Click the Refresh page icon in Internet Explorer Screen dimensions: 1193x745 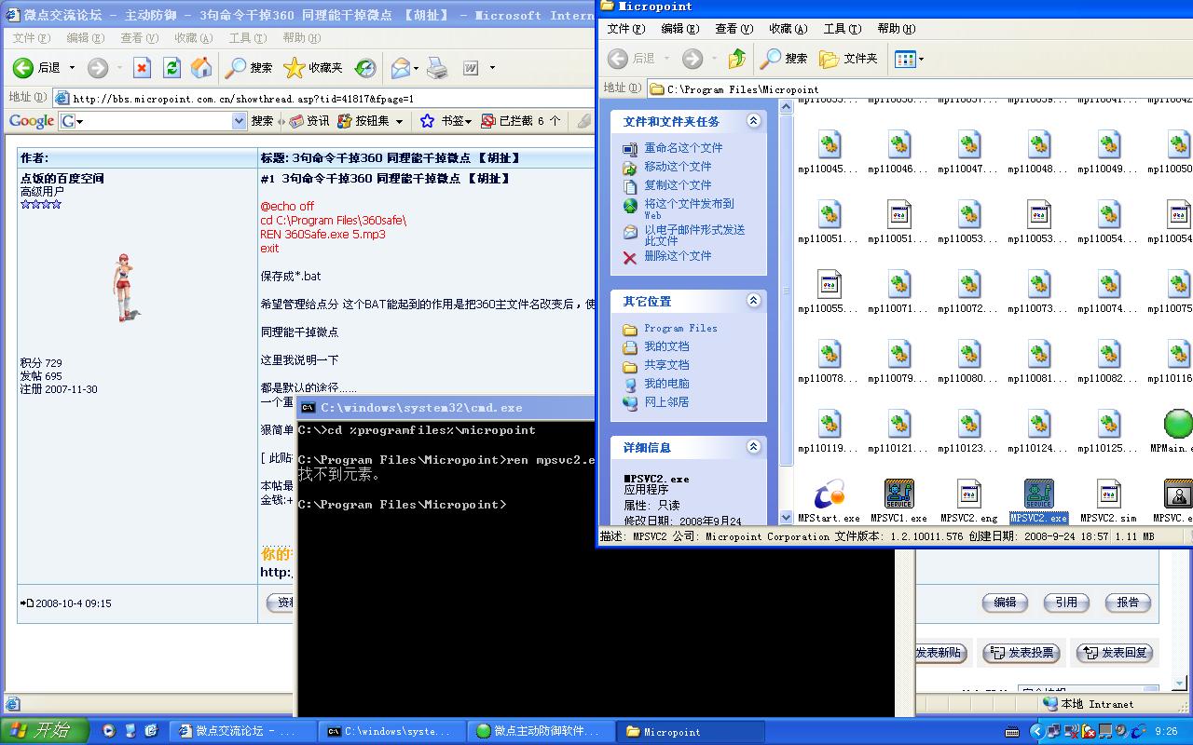pyautogui.click(x=171, y=67)
